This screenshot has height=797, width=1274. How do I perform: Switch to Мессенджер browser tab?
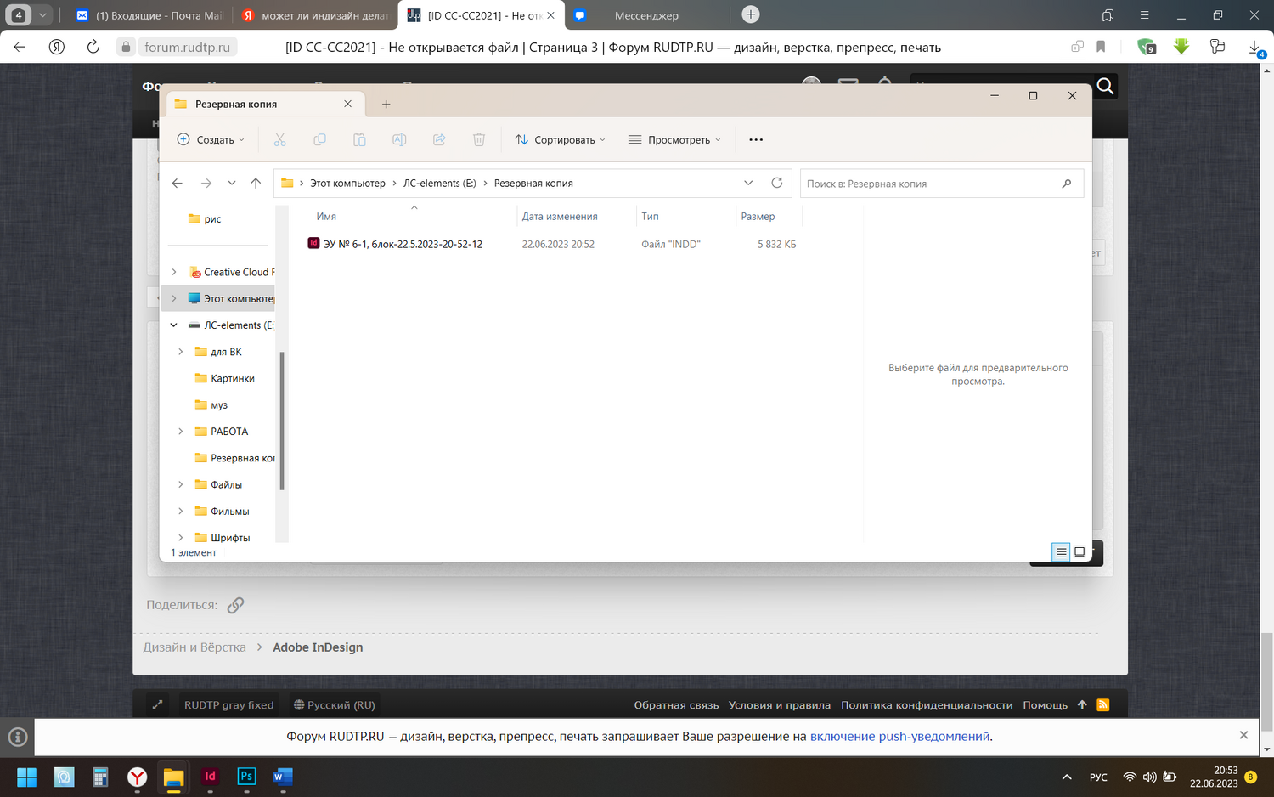647,15
